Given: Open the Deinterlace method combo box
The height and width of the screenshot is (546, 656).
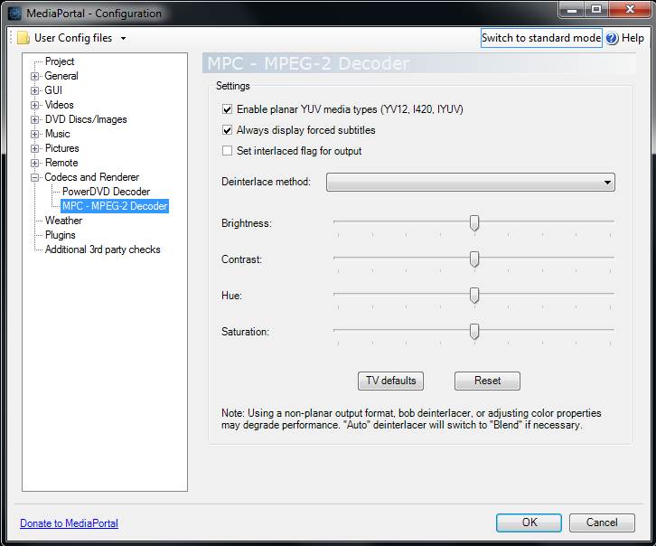Looking at the screenshot, I should pos(471,183).
